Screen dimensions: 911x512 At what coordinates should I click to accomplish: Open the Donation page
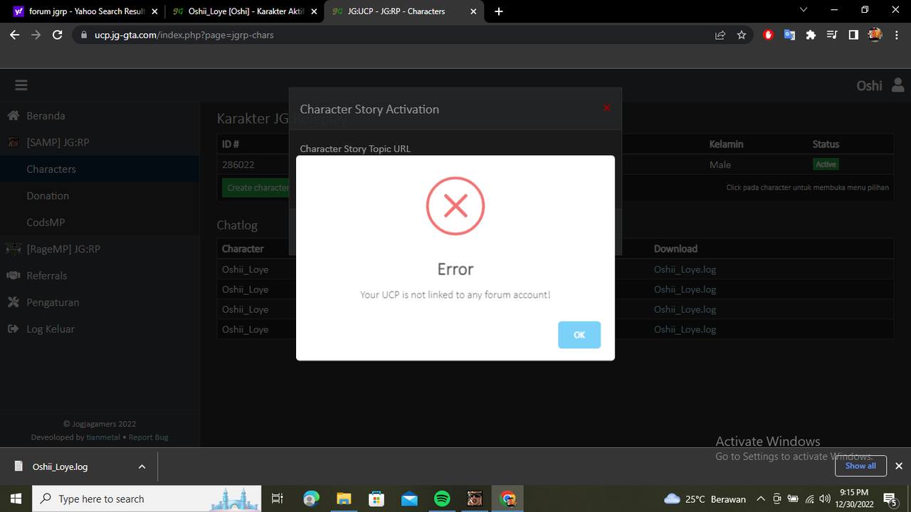click(48, 196)
